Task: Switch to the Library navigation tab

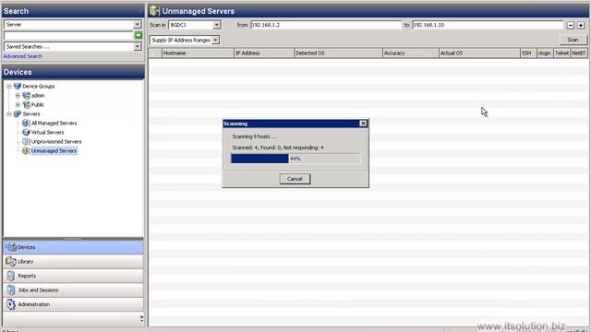Action: [x=73, y=262]
